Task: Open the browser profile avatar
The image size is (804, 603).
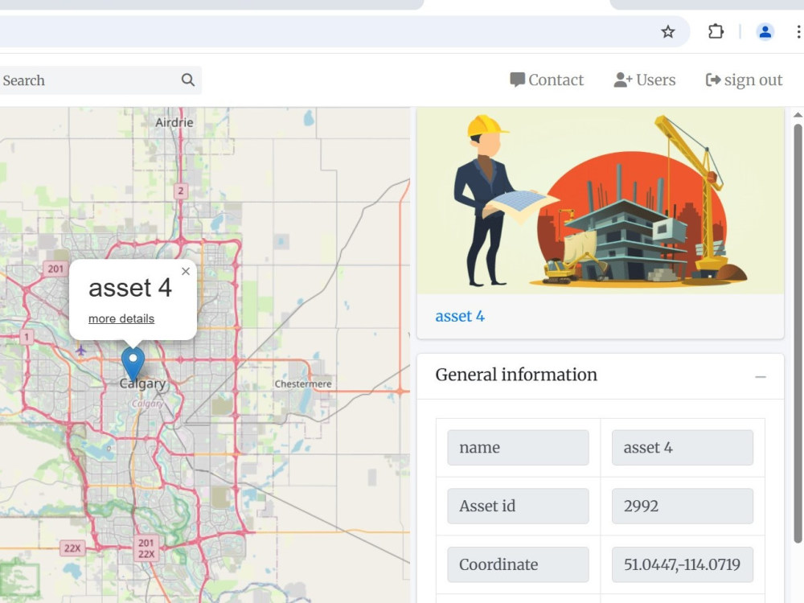Action: (765, 32)
